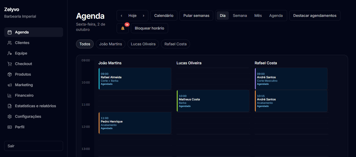Go to previous day with left chevron
356x157 pixels.
pyautogui.click(x=121, y=16)
